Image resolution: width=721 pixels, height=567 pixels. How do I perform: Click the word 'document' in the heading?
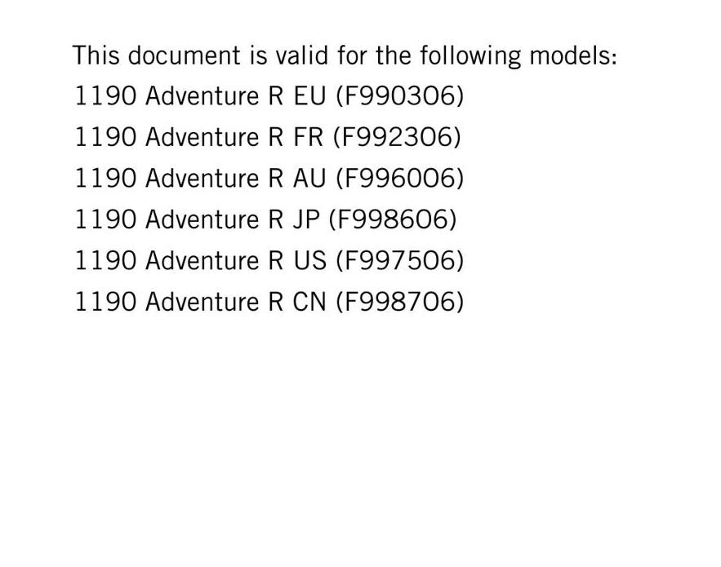184,55
